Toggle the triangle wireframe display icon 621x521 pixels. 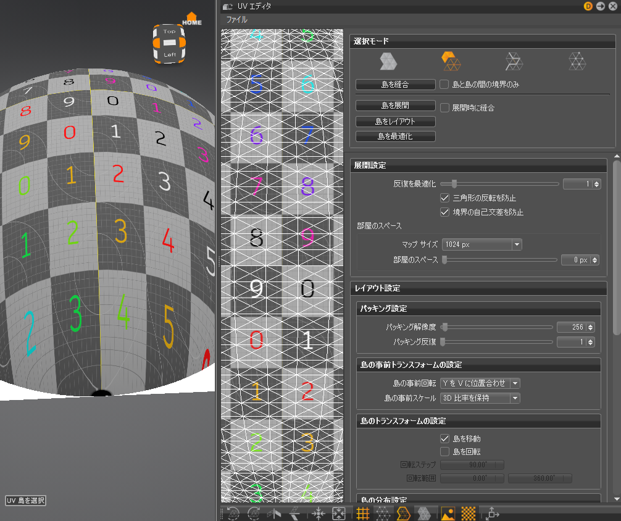click(383, 514)
